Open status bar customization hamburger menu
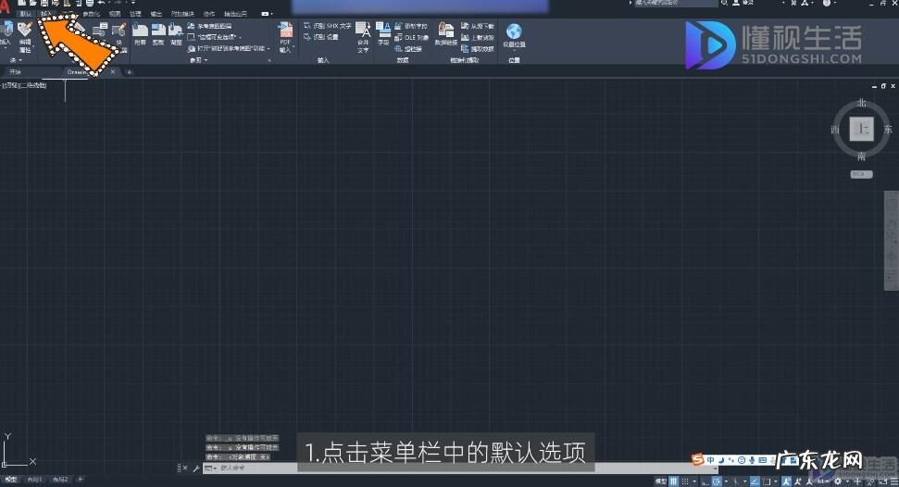 pyautogui.click(x=893, y=481)
